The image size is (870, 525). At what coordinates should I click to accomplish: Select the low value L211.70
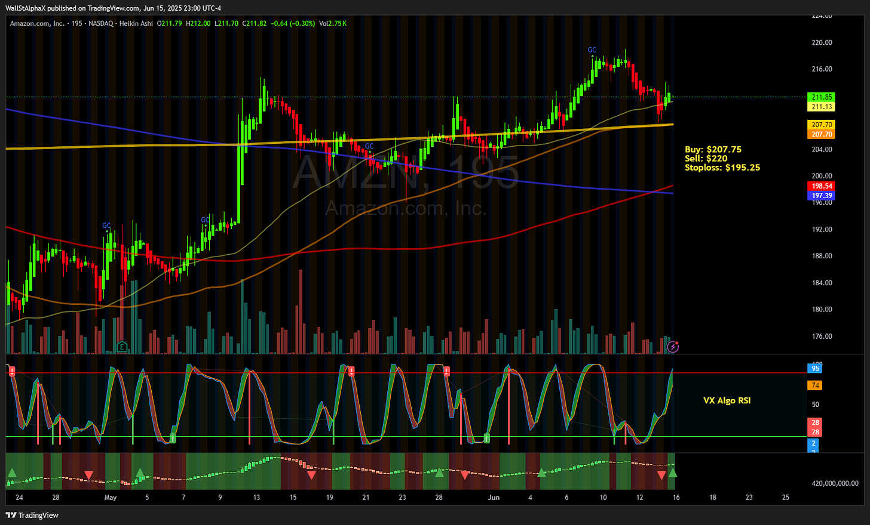[226, 23]
